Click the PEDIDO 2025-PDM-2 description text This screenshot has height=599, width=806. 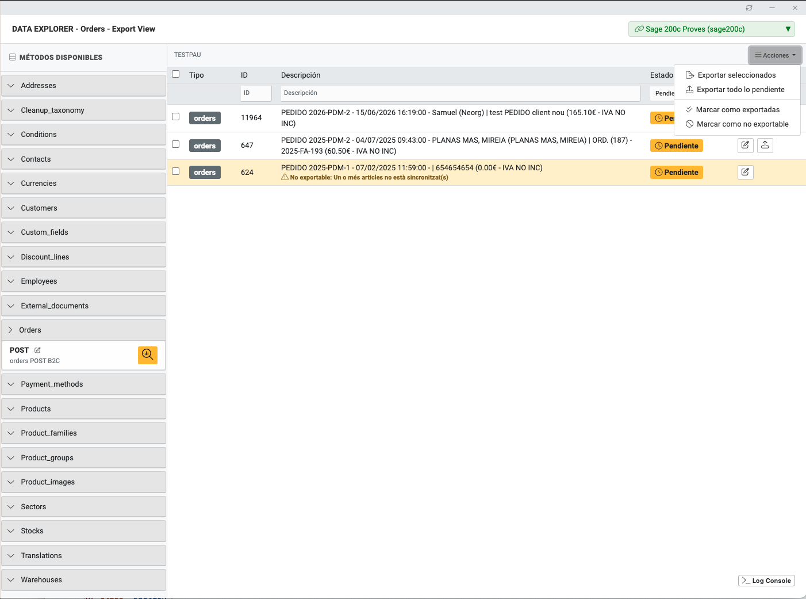(456, 146)
